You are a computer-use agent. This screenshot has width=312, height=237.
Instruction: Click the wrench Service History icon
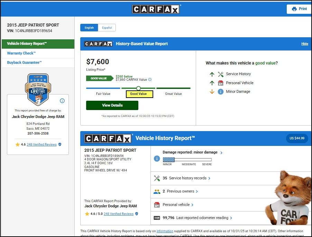tap(221, 74)
